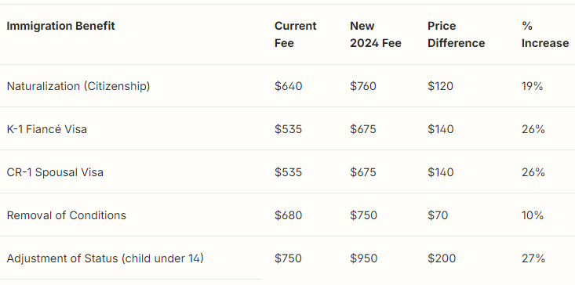Viewport: 575px width, 285px height.
Task: Select the K-1 Fiancé Visa row label
Action: click(x=47, y=129)
